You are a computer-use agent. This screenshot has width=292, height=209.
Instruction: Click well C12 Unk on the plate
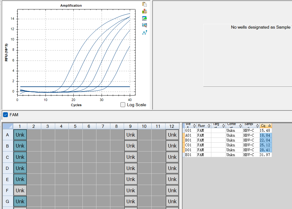pyautogui.click(x=172, y=157)
